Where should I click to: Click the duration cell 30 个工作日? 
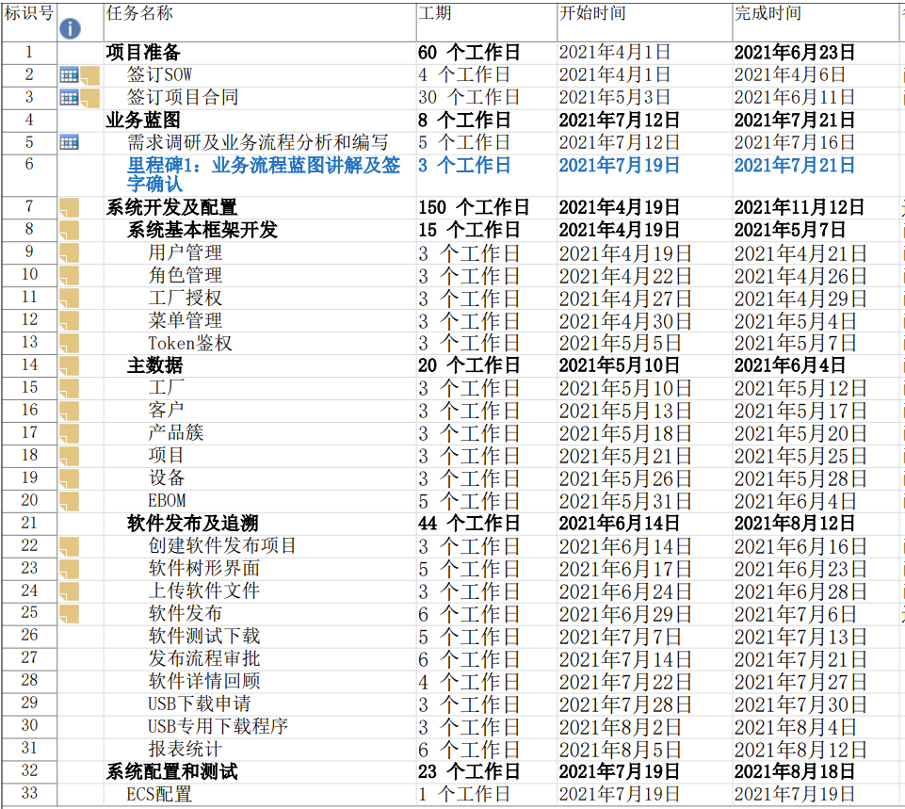pyautogui.click(x=469, y=98)
